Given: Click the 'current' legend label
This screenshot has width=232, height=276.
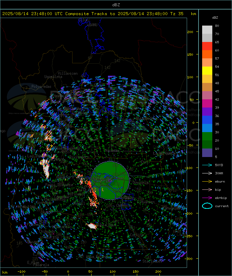Looking at the screenshot, I should tap(222, 206).
